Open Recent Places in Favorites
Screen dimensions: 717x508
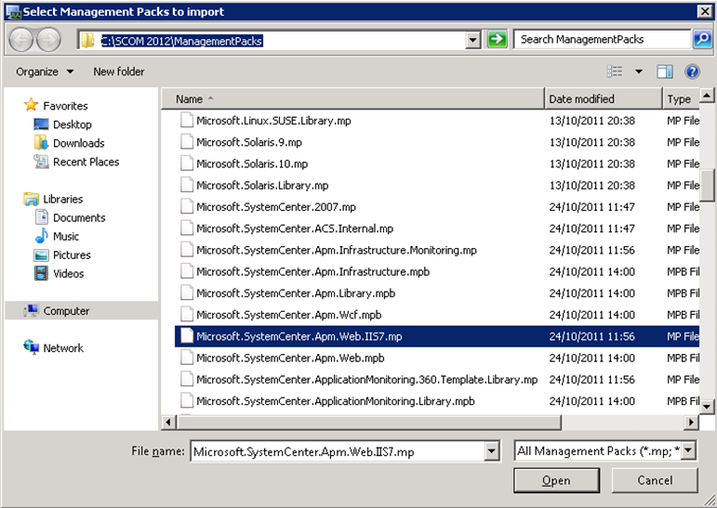pyautogui.click(x=86, y=162)
